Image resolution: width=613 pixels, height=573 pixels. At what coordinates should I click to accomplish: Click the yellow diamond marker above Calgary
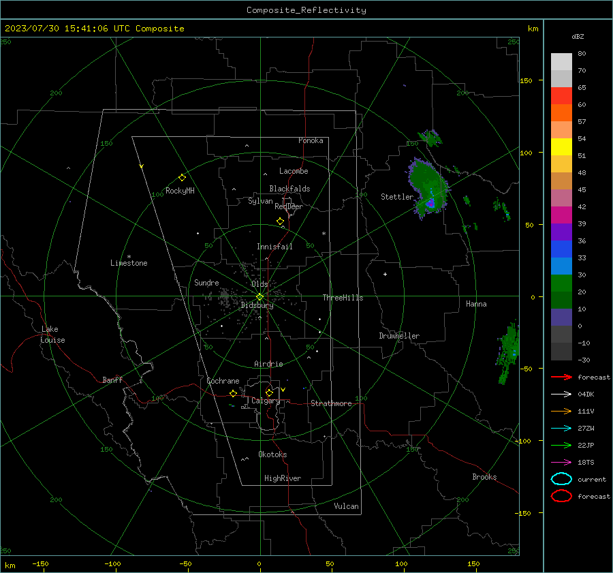point(269,392)
